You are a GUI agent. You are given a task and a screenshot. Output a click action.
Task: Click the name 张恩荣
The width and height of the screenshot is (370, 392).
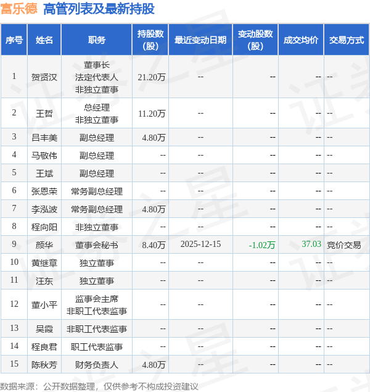pos(44,191)
